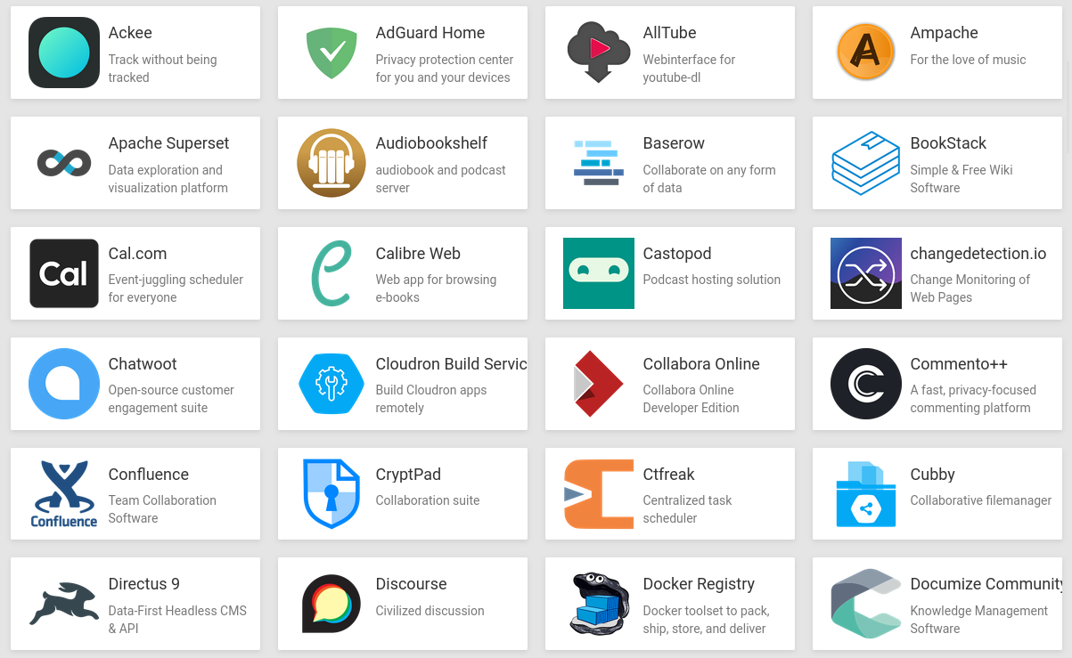
Task: Click the AdGuard Home green shield icon
Action: tap(331, 53)
